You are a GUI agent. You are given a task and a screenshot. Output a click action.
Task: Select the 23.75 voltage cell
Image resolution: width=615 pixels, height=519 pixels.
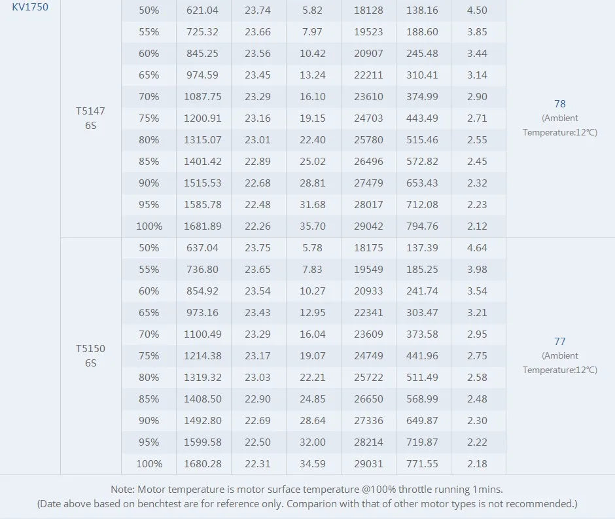tap(258, 248)
